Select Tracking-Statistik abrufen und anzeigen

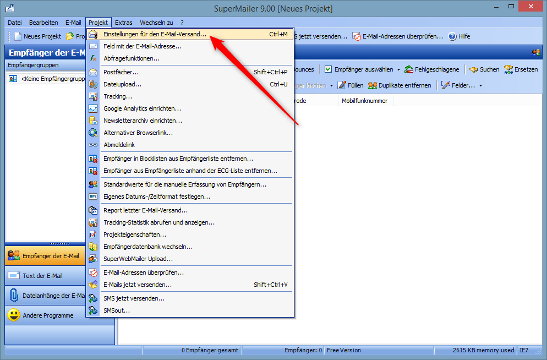(159, 222)
